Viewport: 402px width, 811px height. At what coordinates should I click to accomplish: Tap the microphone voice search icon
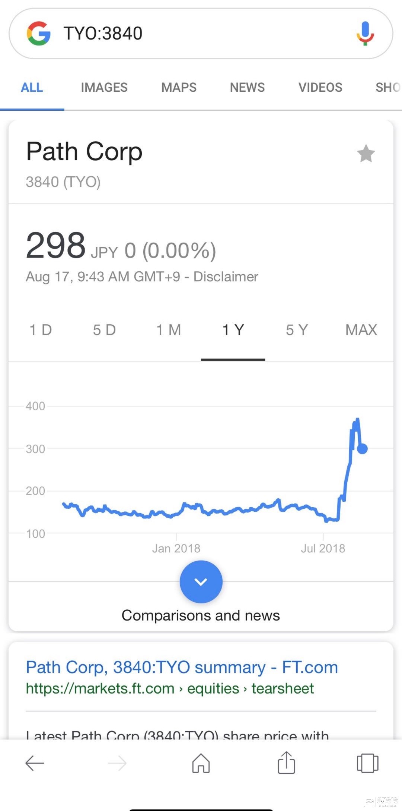[x=365, y=34]
